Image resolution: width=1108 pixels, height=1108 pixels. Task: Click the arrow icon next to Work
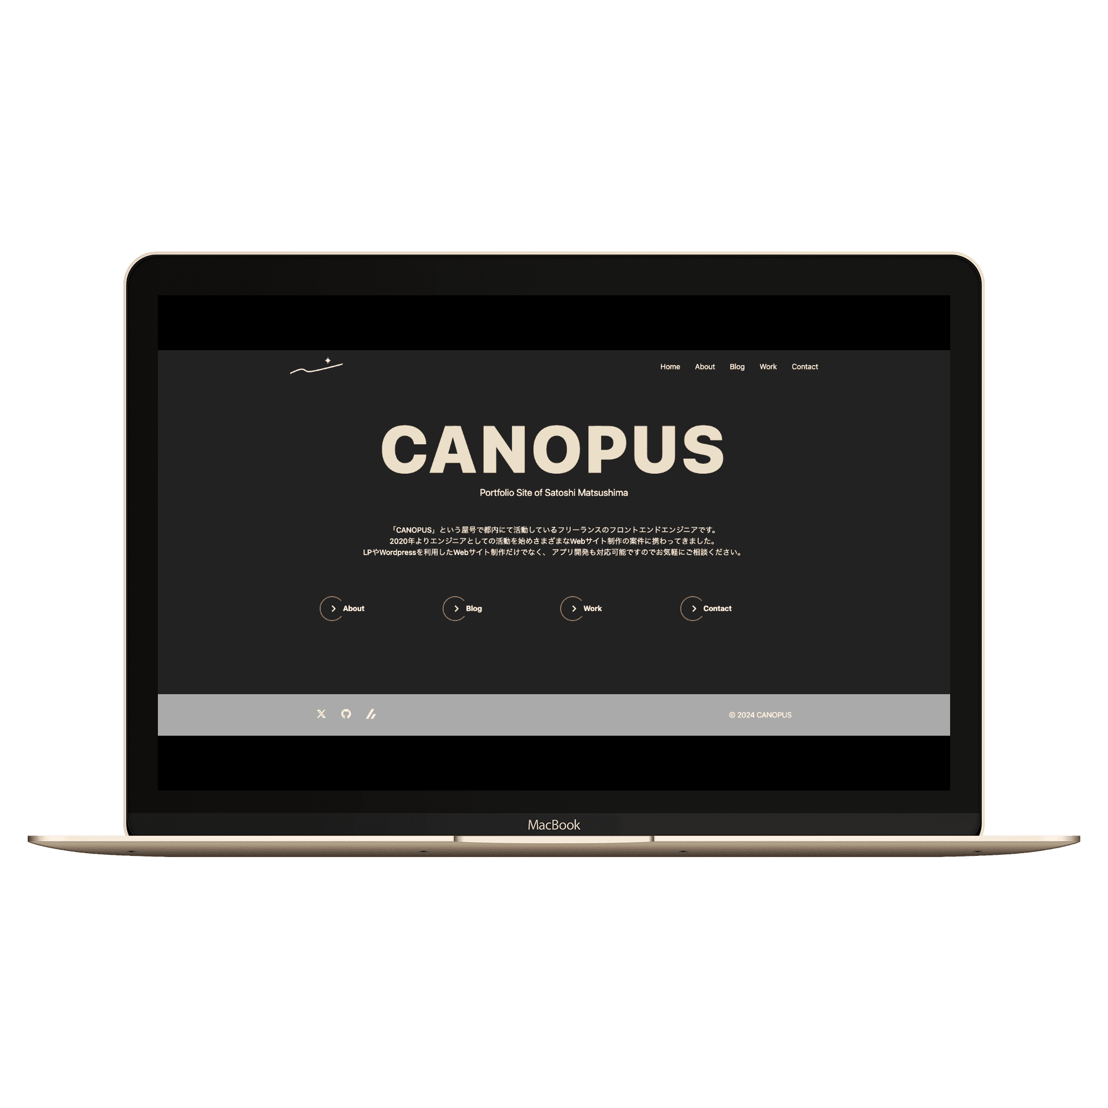pyautogui.click(x=574, y=608)
